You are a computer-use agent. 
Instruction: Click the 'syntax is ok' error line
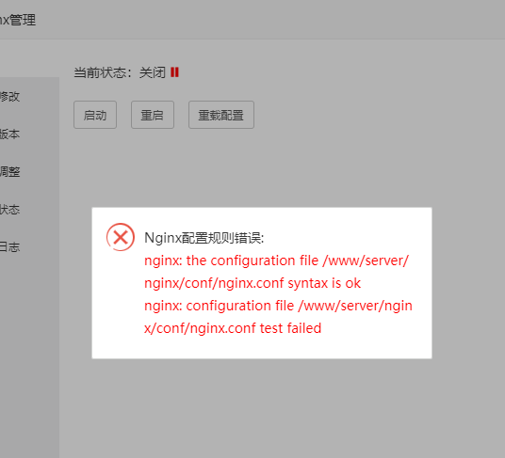252,283
